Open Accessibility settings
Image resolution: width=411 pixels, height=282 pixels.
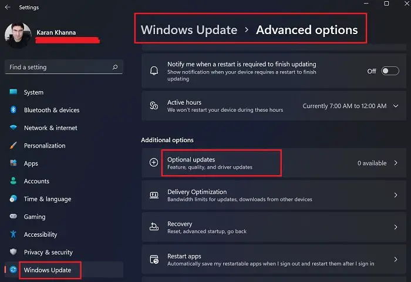tap(64, 234)
